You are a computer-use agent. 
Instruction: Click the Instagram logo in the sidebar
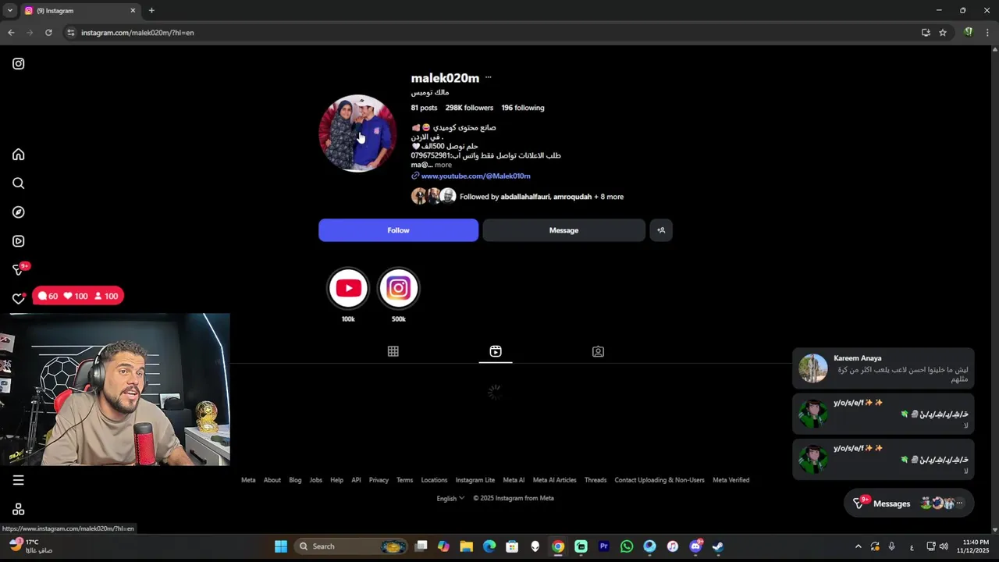click(19, 64)
